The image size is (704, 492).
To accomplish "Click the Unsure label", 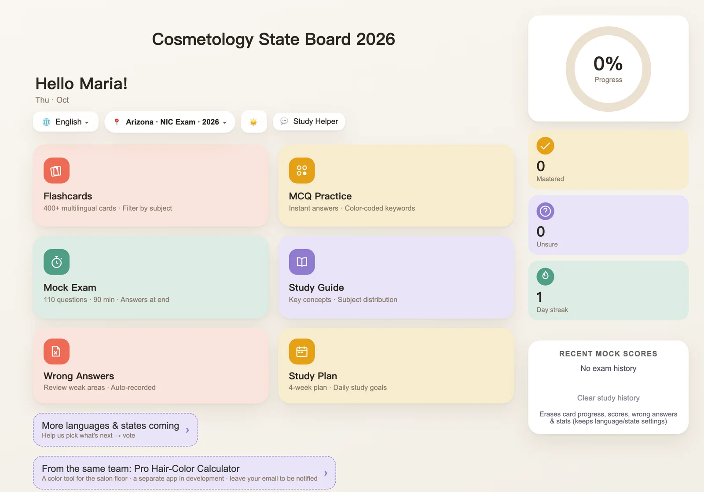I will [547, 244].
